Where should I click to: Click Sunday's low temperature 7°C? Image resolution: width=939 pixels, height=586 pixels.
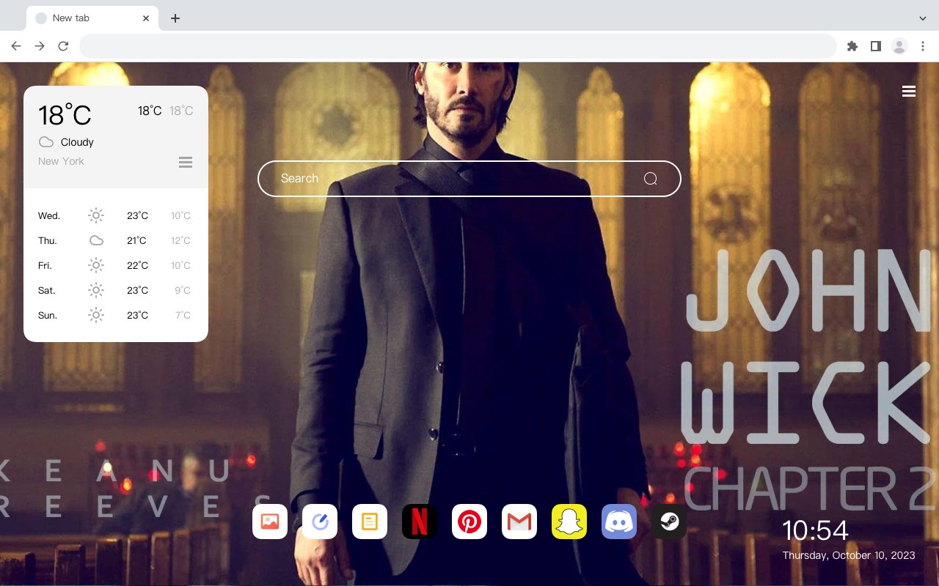[x=183, y=315]
